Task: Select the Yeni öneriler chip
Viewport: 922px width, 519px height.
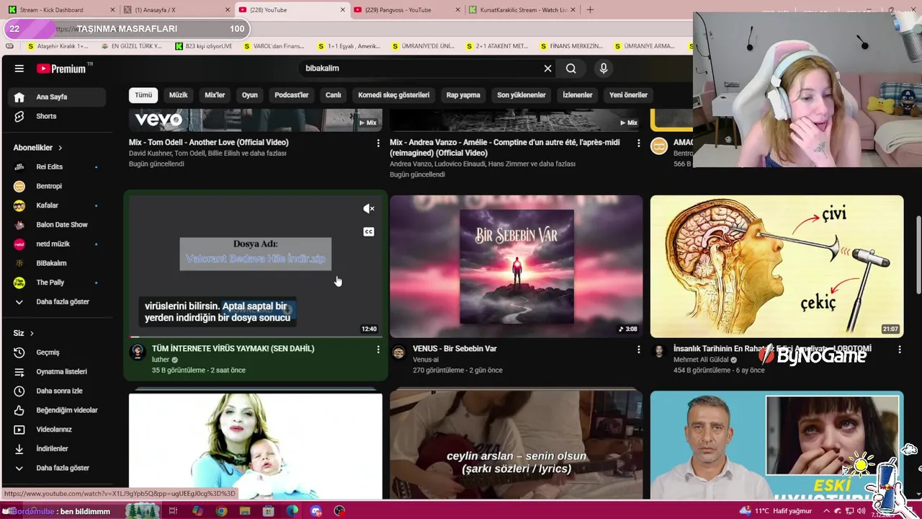Action: tap(628, 95)
